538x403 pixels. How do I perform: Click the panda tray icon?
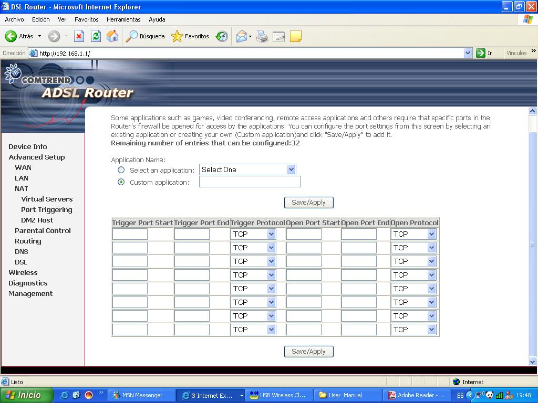coord(490,395)
